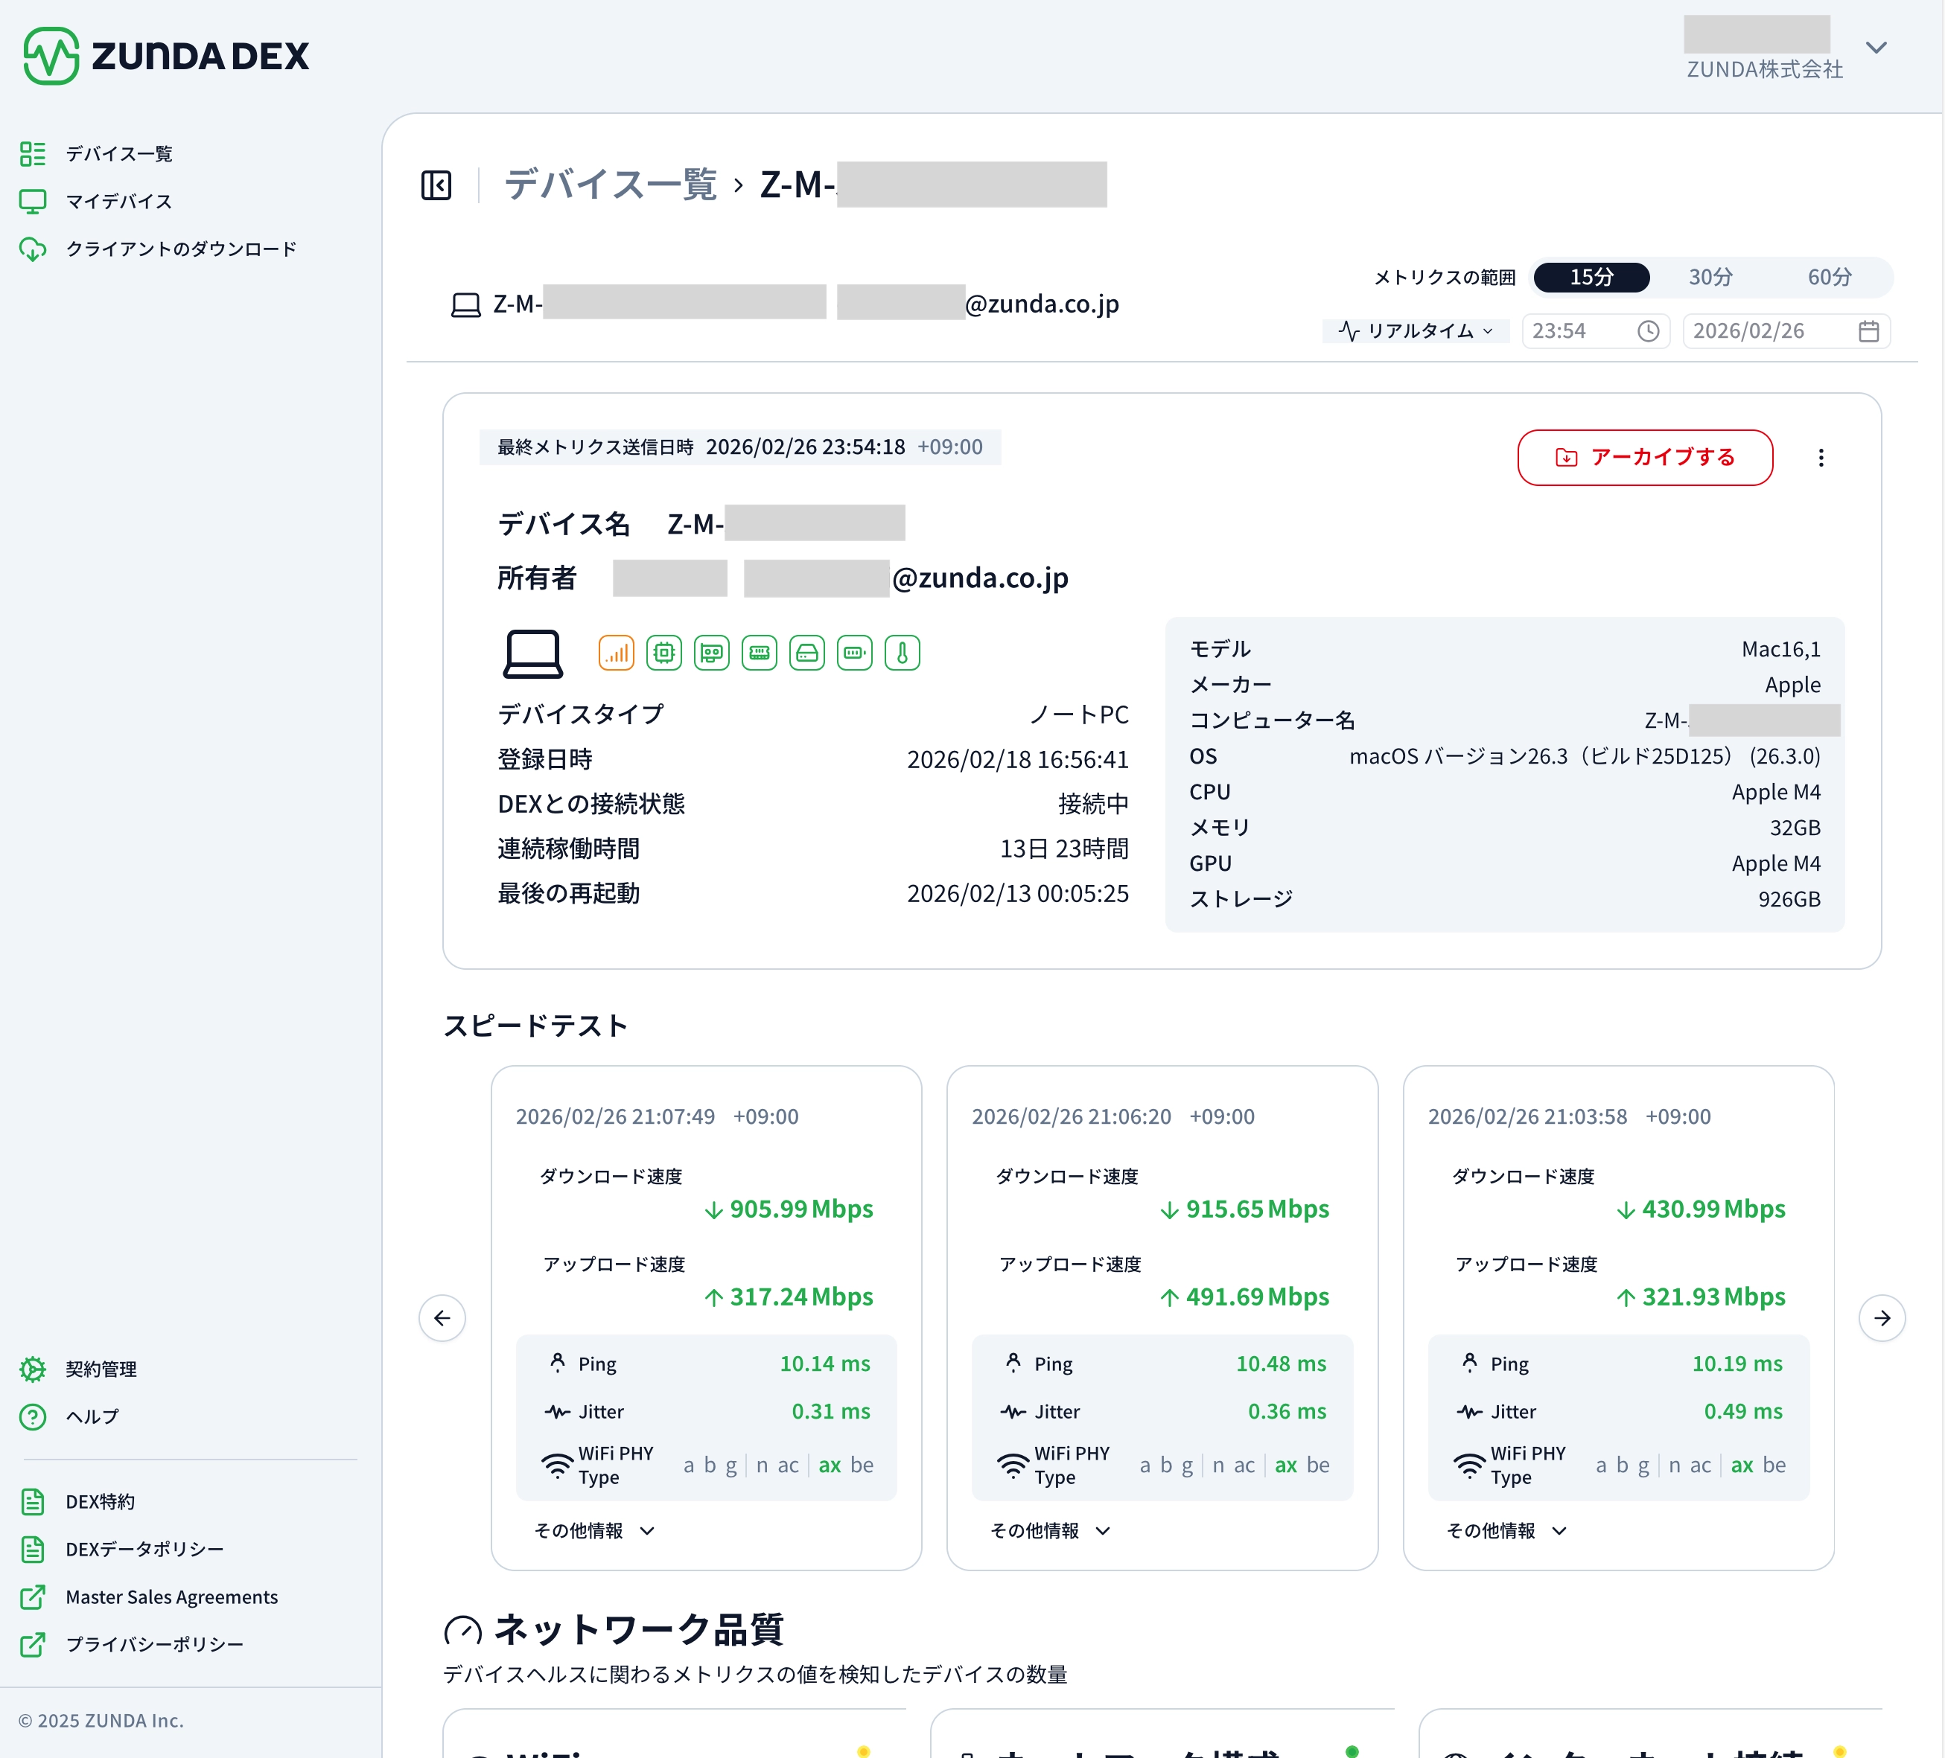The height and width of the screenshot is (1758, 1945).
Task: Click the CPU chip status icon
Action: click(663, 653)
